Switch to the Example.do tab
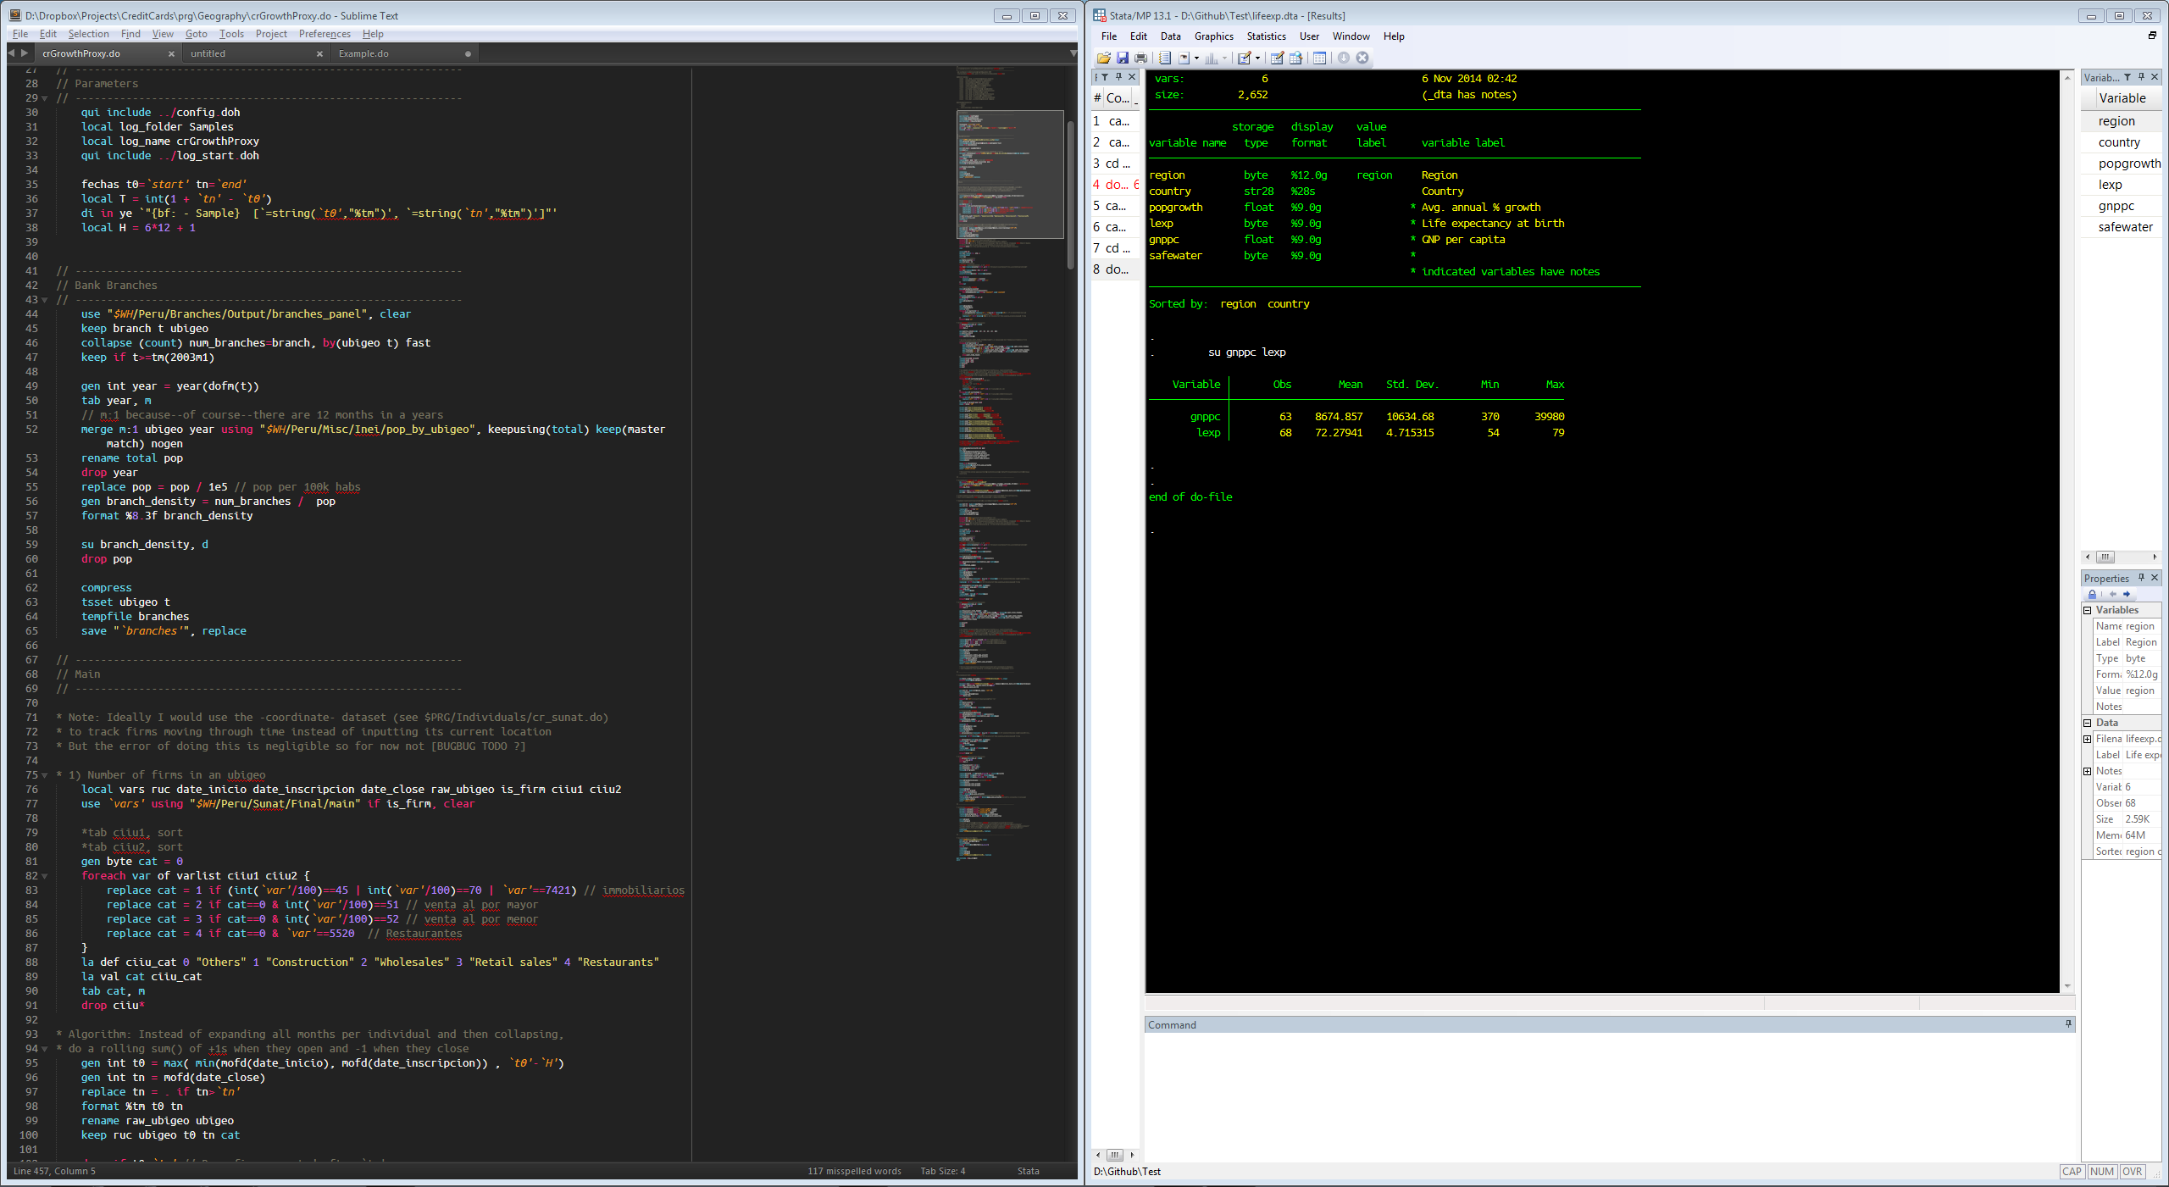Viewport: 2169px width, 1187px height. 363,53
